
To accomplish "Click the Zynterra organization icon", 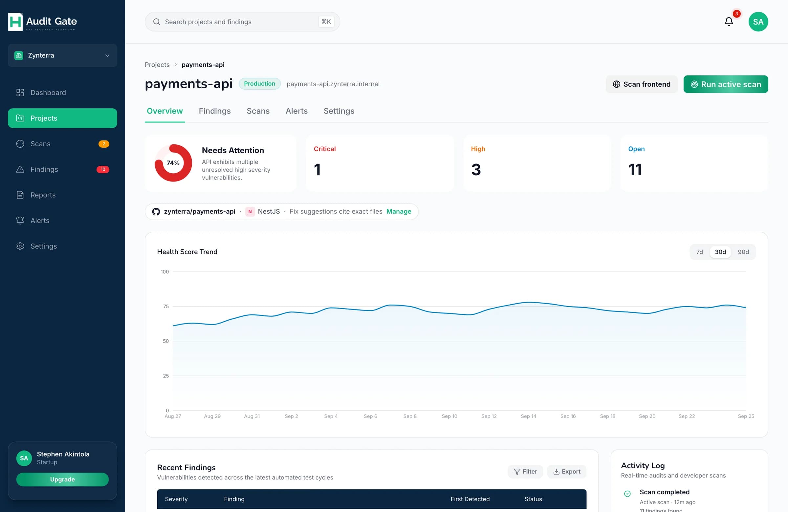I will coord(19,55).
